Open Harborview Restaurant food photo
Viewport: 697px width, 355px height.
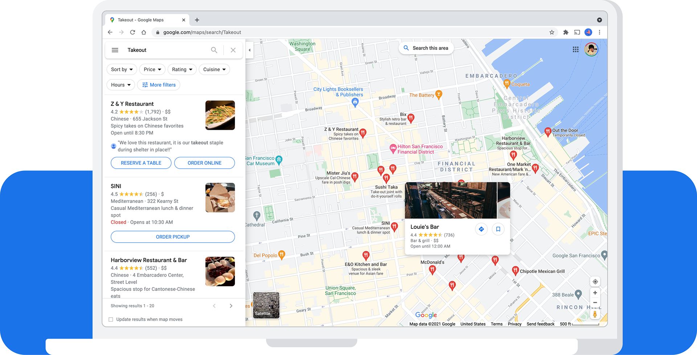coord(220,272)
